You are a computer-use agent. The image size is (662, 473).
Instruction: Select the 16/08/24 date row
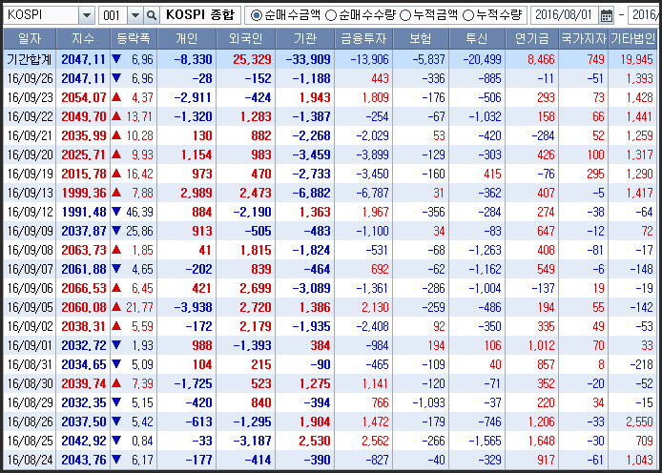[330, 460]
